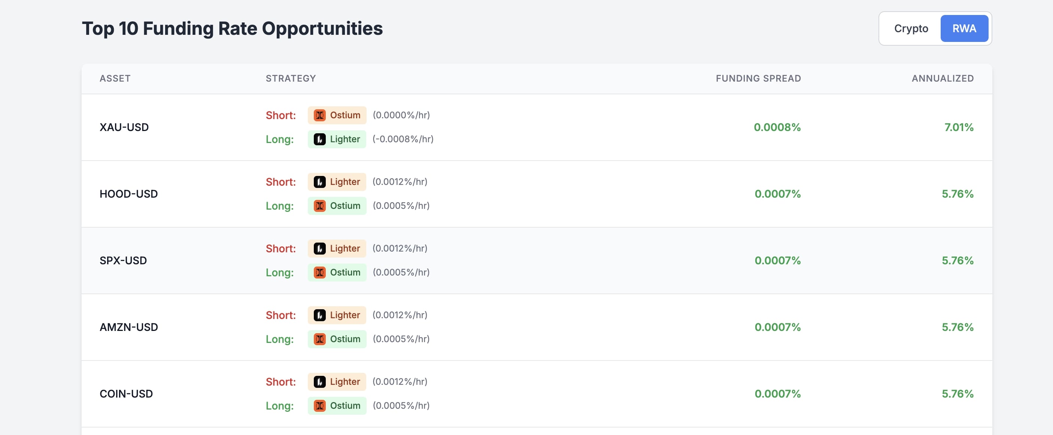This screenshot has height=435, width=1053.
Task: Click the Strategy column header
Action: coord(291,79)
